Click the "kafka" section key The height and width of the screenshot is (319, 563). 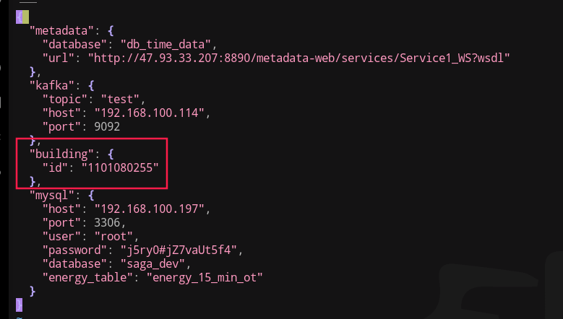49,85
